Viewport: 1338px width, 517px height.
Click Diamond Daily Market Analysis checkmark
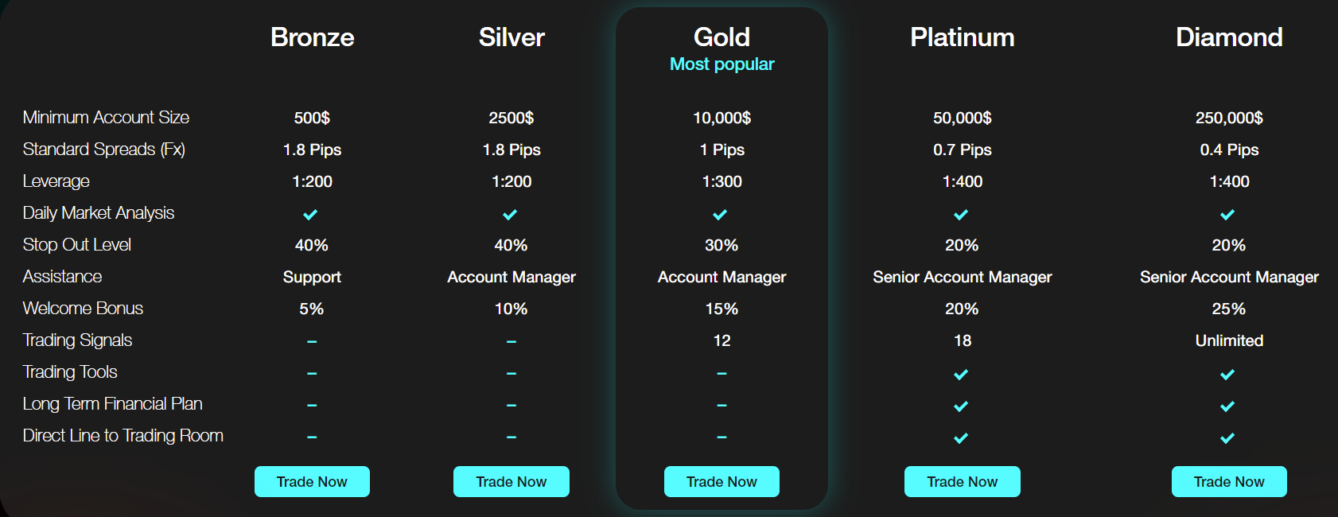coord(1227,215)
